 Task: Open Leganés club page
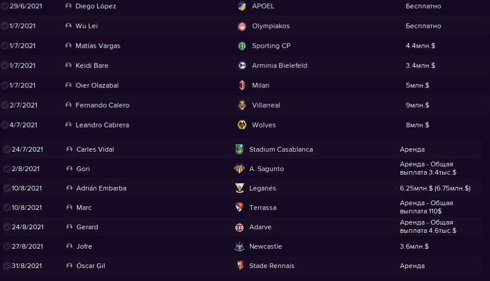262,188
